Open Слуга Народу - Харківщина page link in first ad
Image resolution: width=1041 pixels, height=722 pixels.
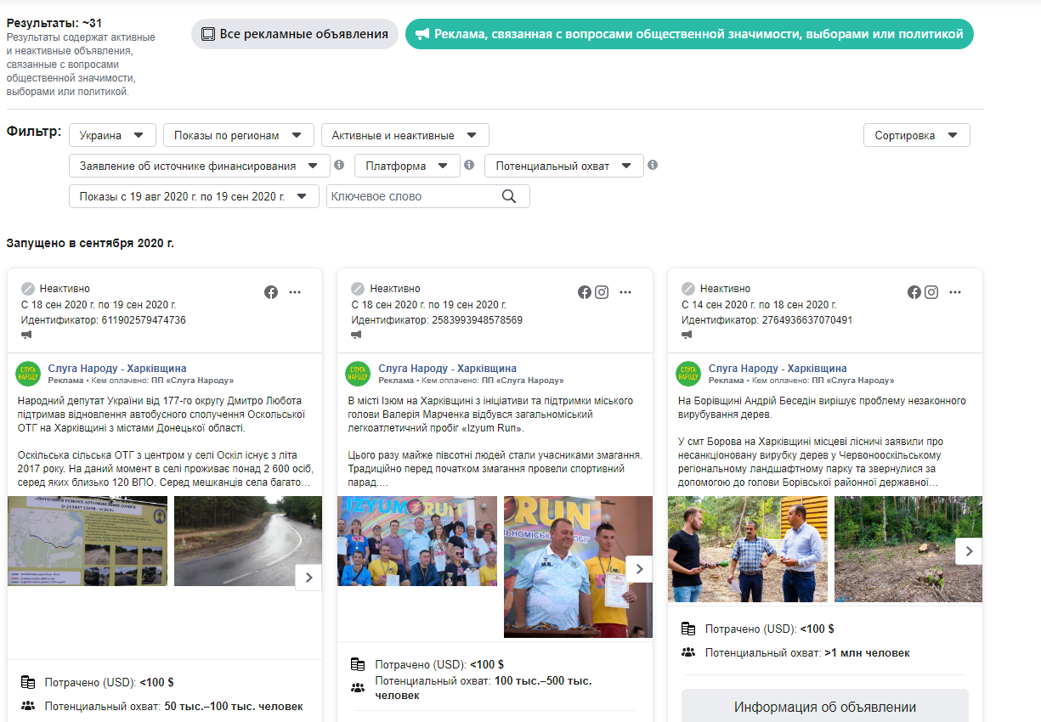pos(117,369)
